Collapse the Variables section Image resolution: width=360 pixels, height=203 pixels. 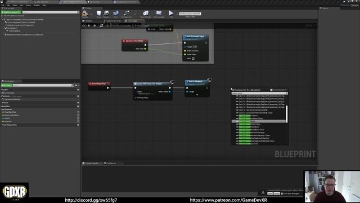point(1,107)
